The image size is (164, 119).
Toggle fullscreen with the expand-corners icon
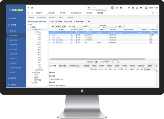tap(137, 8)
